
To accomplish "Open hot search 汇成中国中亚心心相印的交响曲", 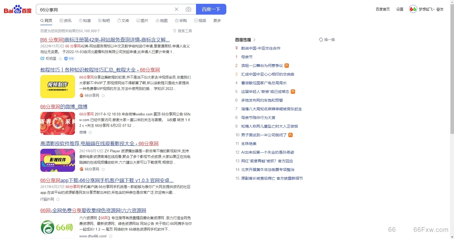I will point(268,74).
